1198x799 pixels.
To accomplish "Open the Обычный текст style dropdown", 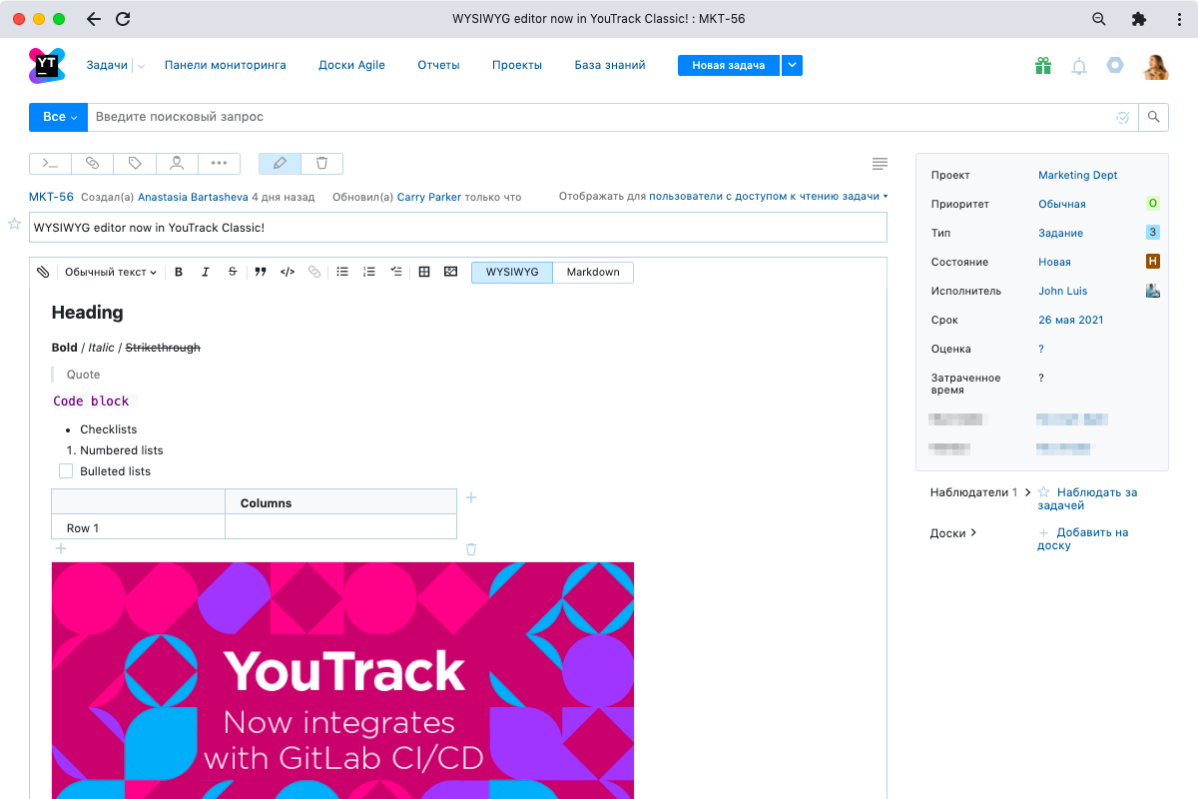I will click(x=111, y=272).
